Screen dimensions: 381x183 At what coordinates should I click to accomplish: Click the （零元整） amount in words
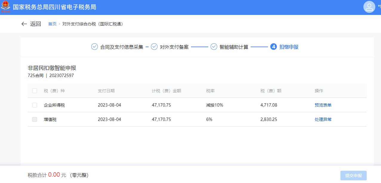[79, 175]
